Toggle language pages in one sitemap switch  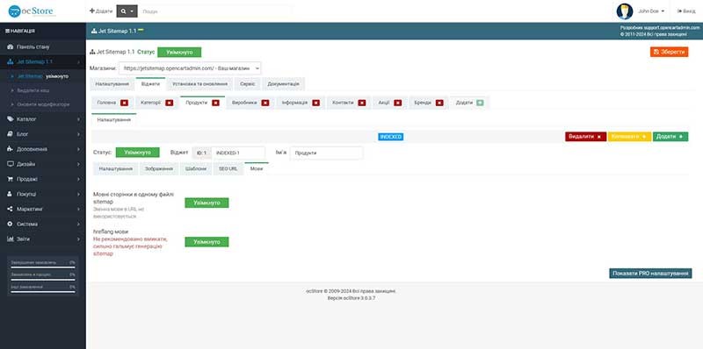[207, 203]
